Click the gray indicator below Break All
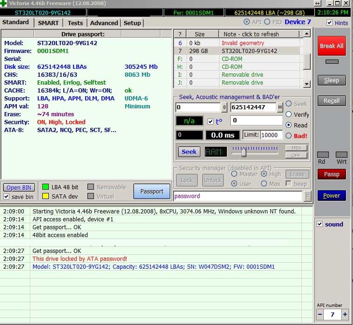This screenshot has width=353, height=325. tap(332, 61)
